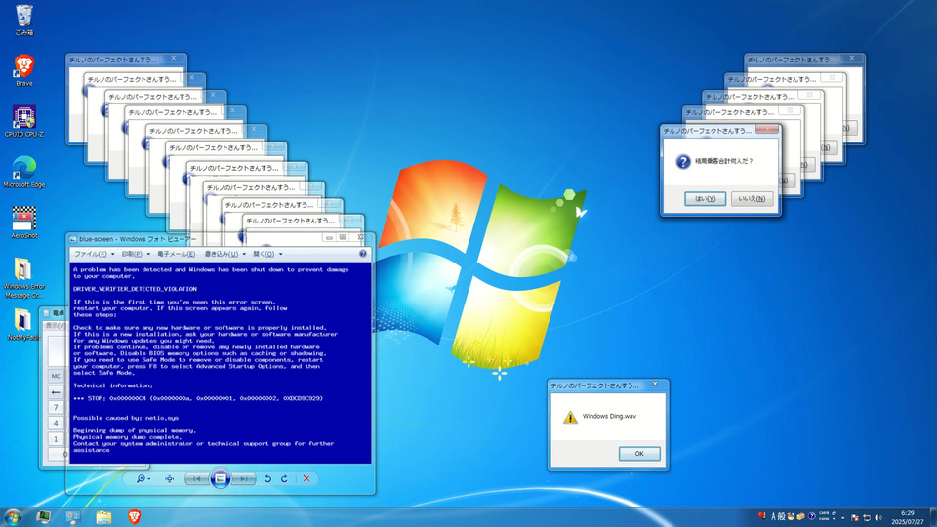Go to the next image in Photo Viewer

coord(244,478)
